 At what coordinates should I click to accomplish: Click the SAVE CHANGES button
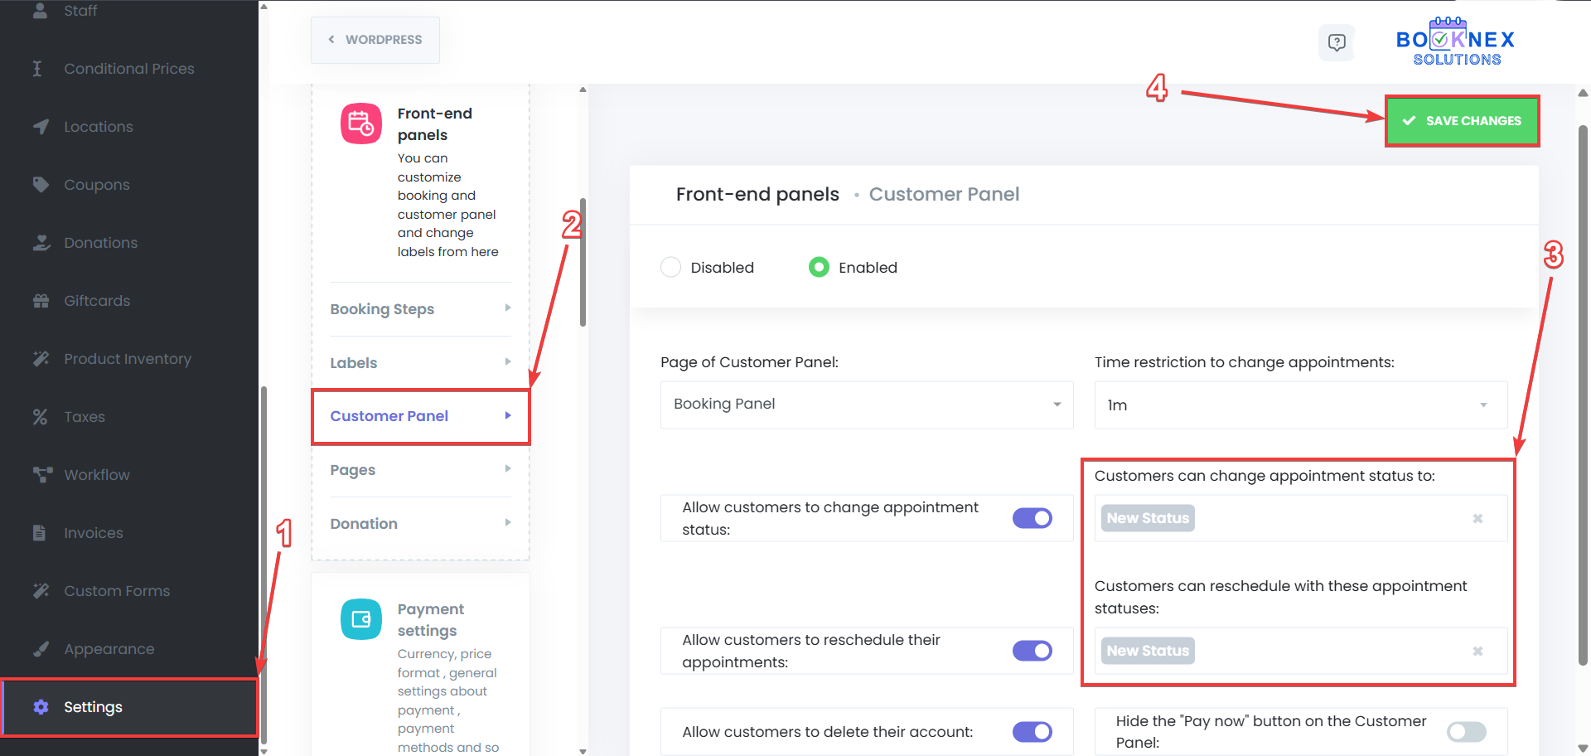click(1462, 120)
